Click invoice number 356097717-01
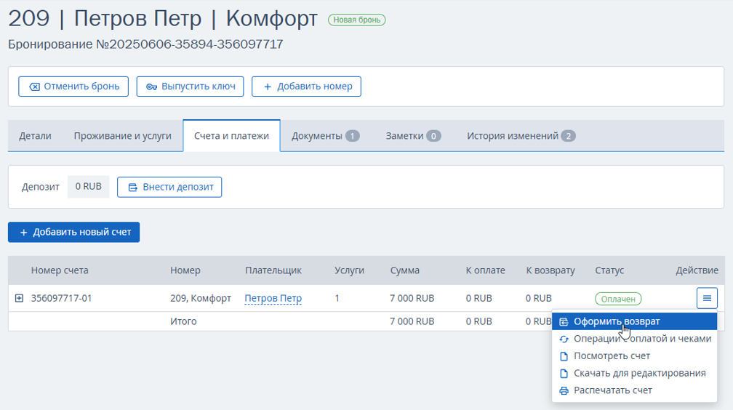The height and width of the screenshot is (410, 733). coord(61,298)
